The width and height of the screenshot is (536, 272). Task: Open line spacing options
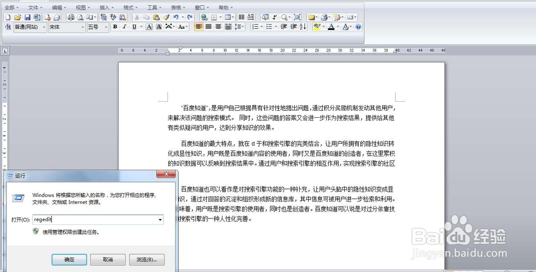click(x=239, y=27)
